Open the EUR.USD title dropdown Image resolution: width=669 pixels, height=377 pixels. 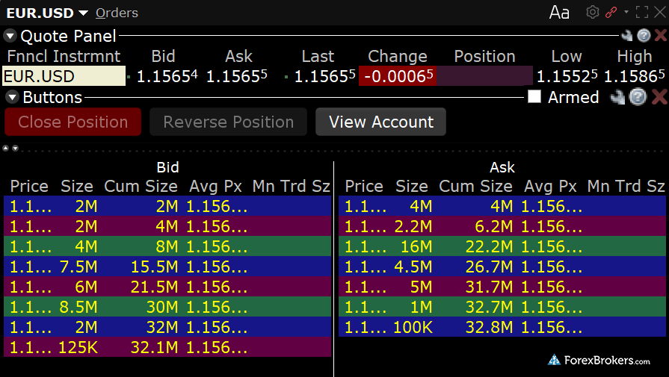click(82, 13)
